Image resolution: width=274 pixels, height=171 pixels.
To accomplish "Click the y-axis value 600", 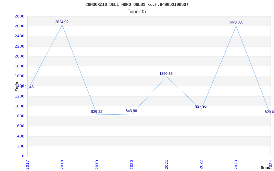I will (21, 126).
